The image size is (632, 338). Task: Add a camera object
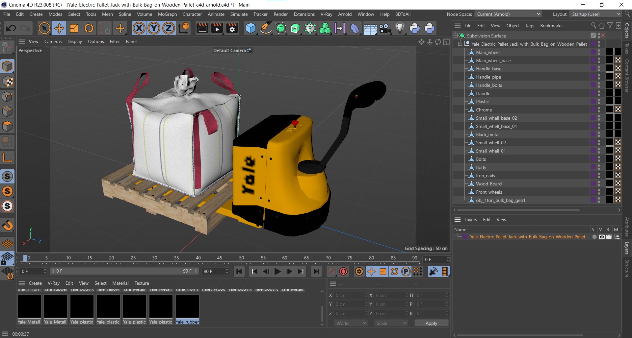pyautogui.click(x=385, y=28)
